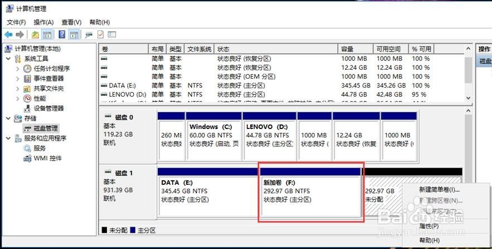
Task: Click the list-settings icon at toolbar end
Action: tap(112, 35)
